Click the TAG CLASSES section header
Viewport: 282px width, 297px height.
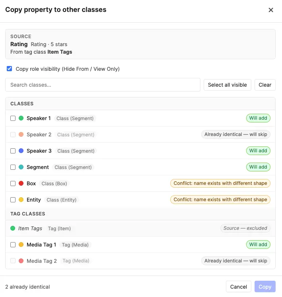[x=28, y=214]
